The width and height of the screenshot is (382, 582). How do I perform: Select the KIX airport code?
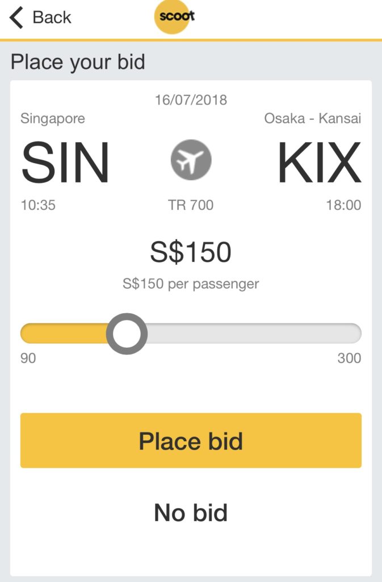click(x=319, y=163)
